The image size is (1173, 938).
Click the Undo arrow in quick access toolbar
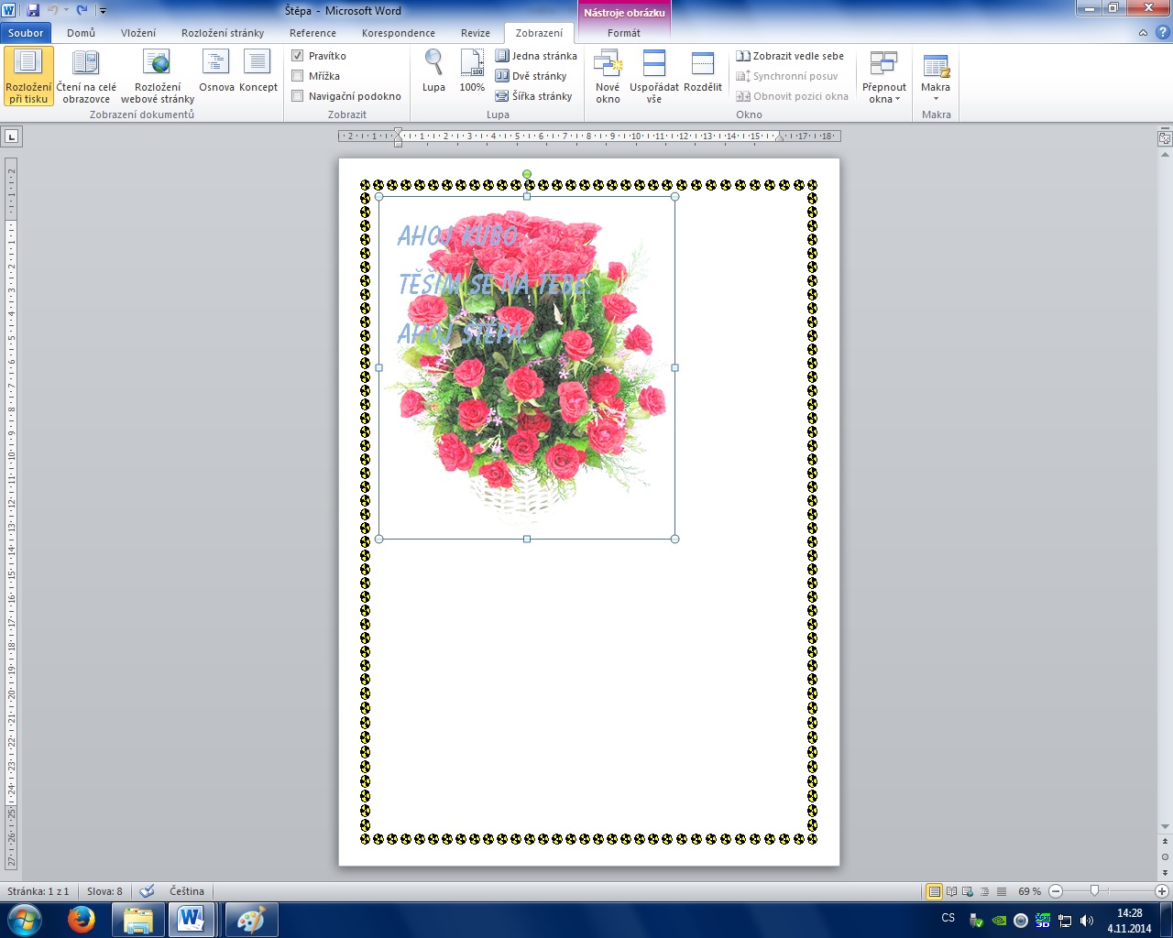point(52,10)
